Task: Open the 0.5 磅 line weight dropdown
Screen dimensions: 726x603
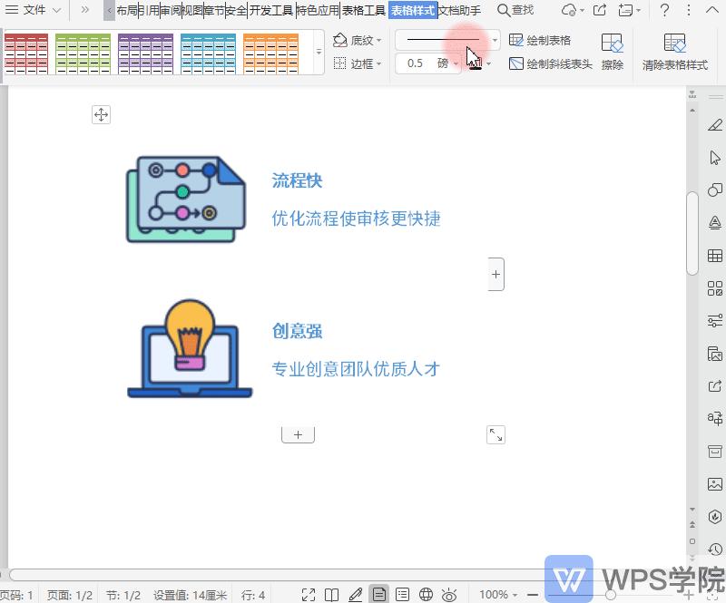Action: coord(456,64)
